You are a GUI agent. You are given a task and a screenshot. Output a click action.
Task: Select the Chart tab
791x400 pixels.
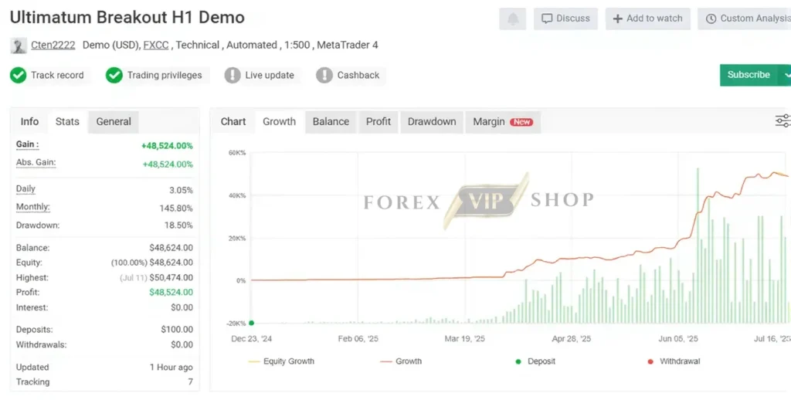233,121
